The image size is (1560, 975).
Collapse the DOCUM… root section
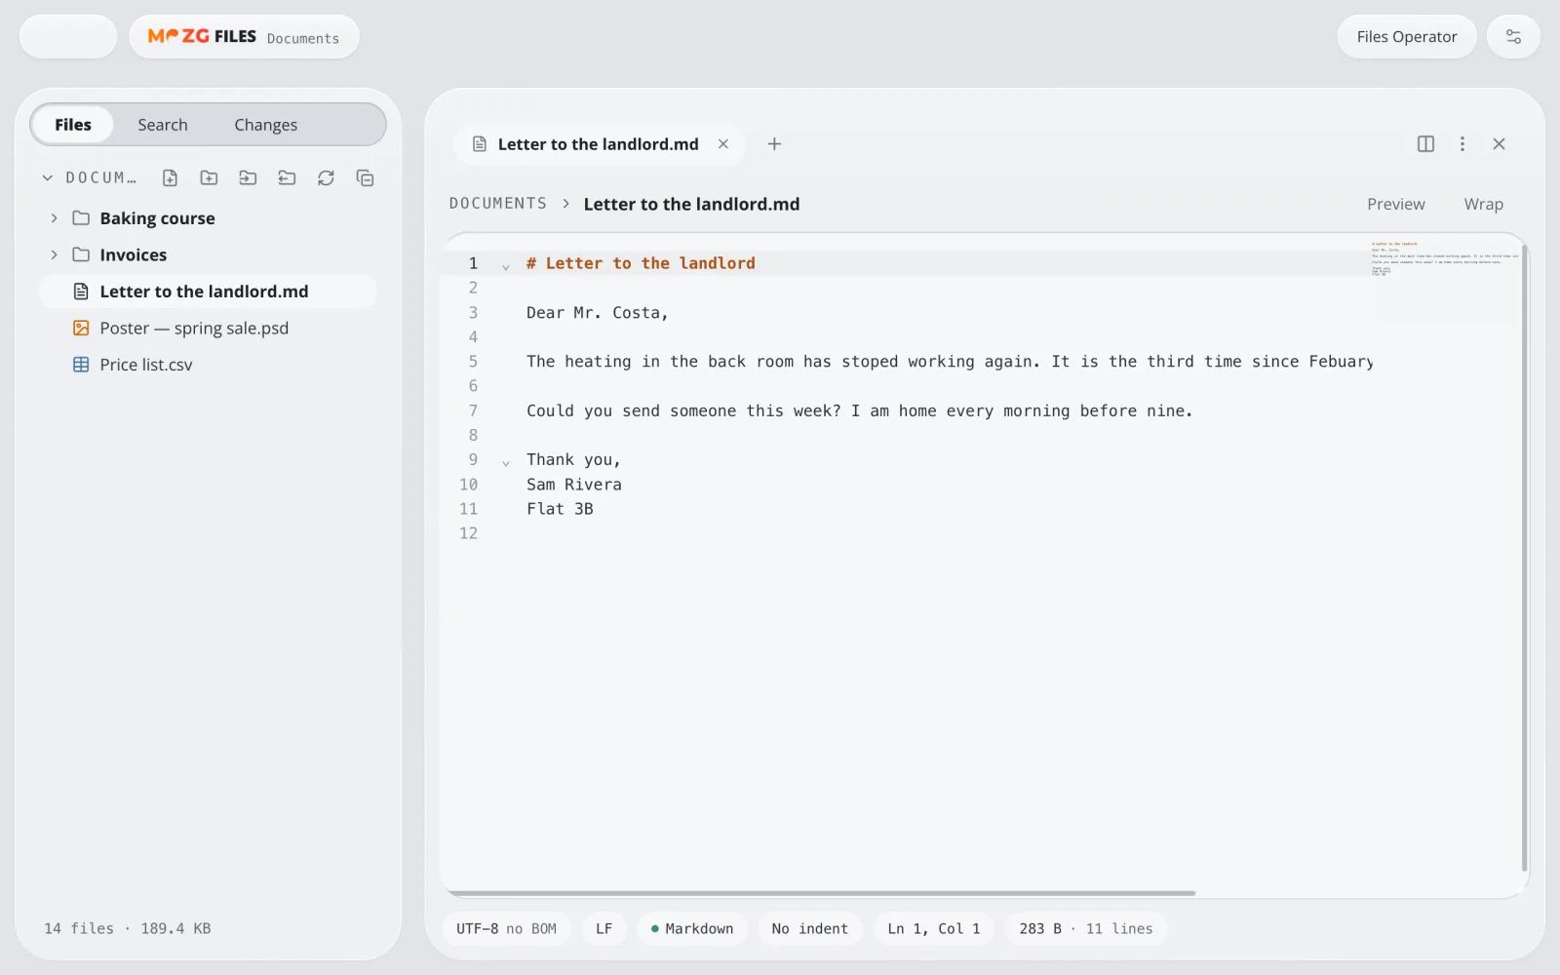47,177
